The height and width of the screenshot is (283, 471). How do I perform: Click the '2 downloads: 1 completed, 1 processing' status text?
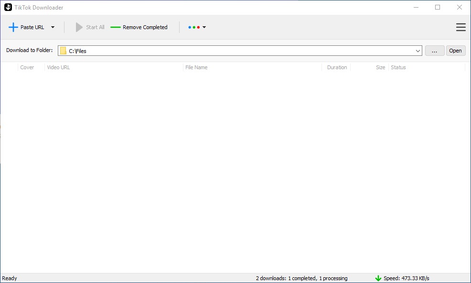click(x=301, y=279)
